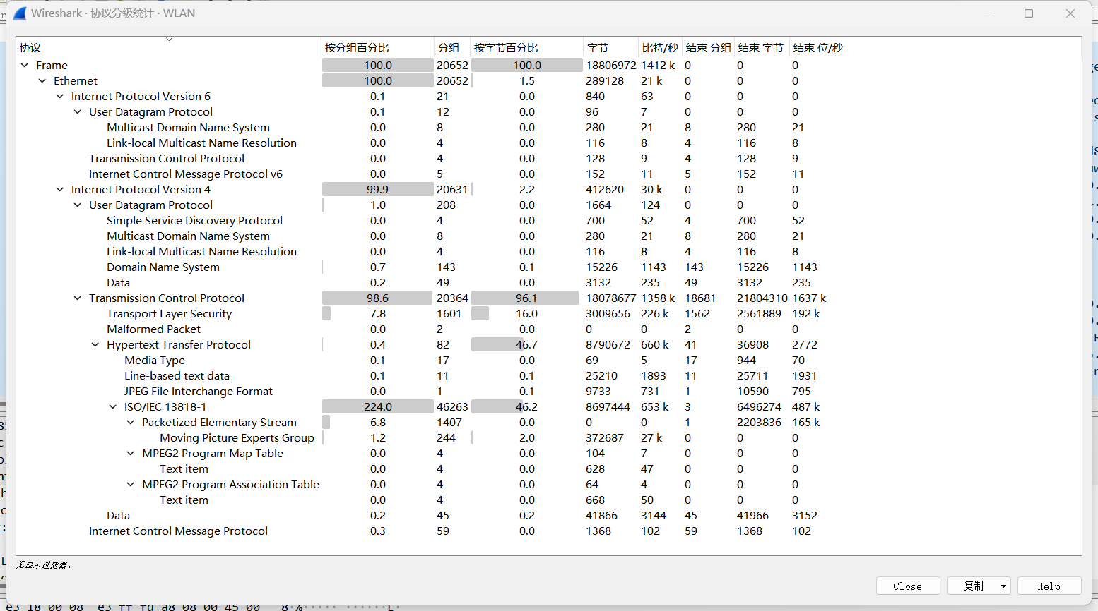Collapse the ISO/IEC 13818-1 node
Image resolution: width=1098 pixels, height=611 pixels.
pos(113,407)
